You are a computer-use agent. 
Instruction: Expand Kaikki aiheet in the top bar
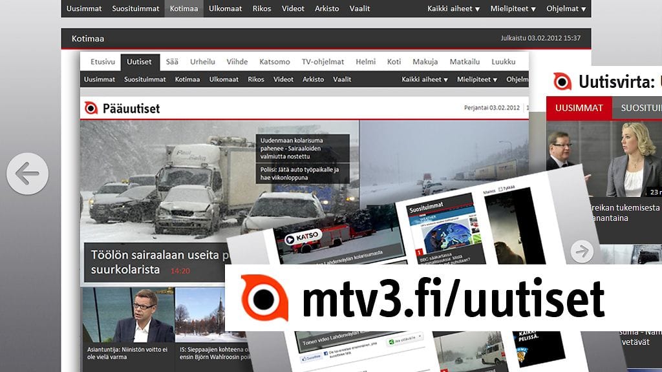pos(453,8)
